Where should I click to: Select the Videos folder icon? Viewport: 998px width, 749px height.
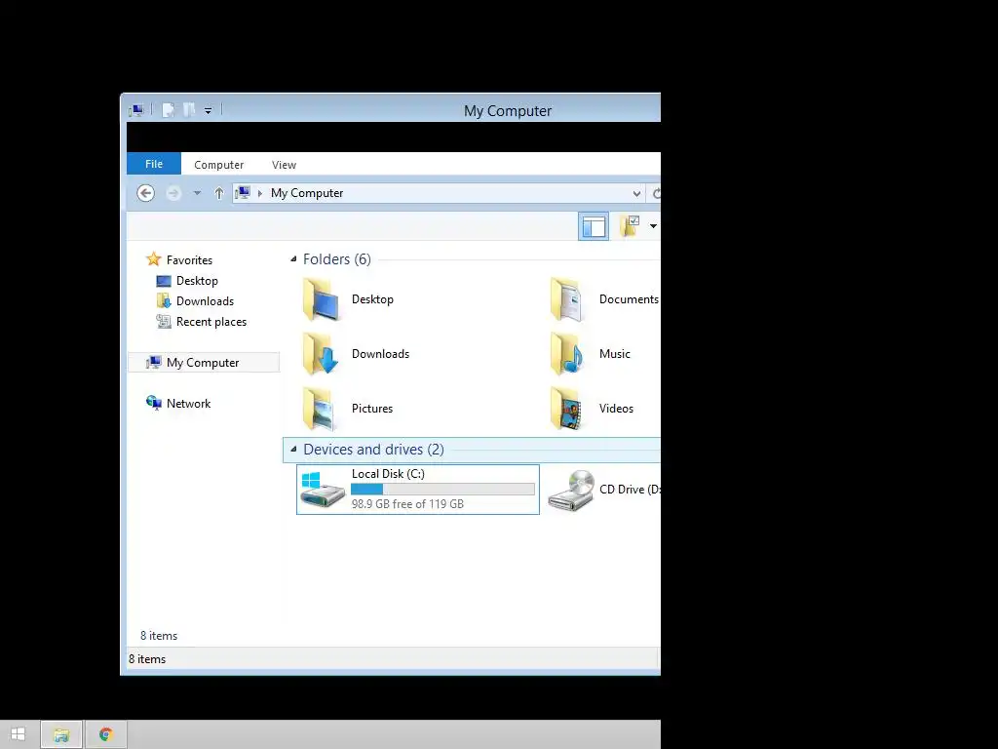click(x=568, y=409)
